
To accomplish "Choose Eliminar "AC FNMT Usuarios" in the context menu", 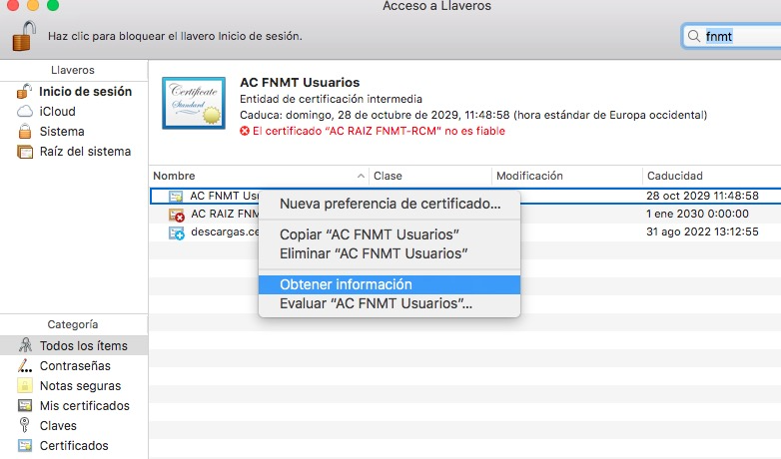I will coord(390,253).
